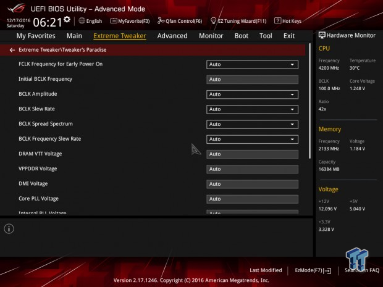Switch to My Favorites tab

point(36,36)
